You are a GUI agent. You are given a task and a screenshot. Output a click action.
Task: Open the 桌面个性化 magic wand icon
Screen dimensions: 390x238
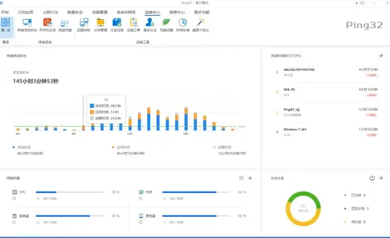tap(200, 22)
